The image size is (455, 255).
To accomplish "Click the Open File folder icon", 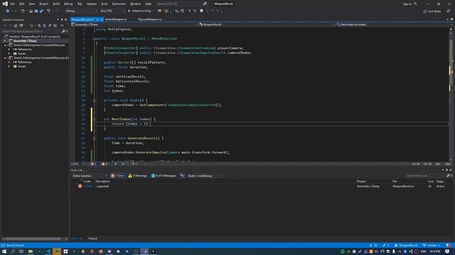I will click(31, 11).
